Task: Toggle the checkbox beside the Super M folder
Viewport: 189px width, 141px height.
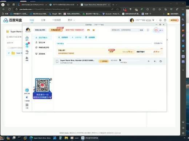Action: point(9,53)
